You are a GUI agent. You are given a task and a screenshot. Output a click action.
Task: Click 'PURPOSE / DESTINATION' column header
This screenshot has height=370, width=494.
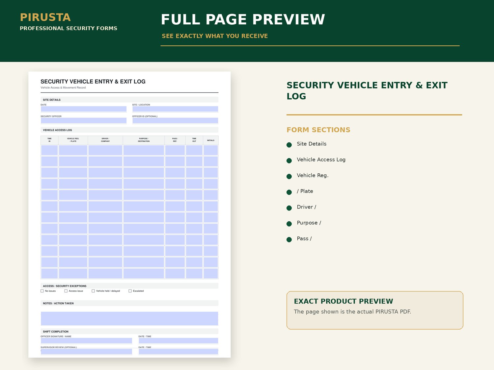(x=144, y=140)
